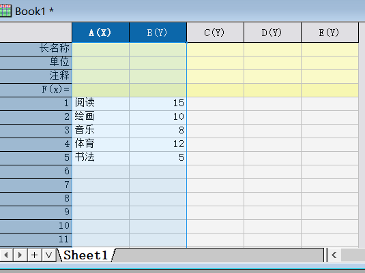Image resolution: width=365 pixels, height=273 pixels.
Task: Click the cell with value 5 in column B
Action: pyautogui.click(x=158, y=158)
